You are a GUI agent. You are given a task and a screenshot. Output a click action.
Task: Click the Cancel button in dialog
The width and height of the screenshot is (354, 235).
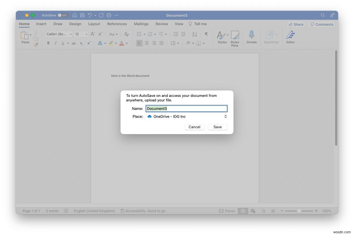(195, 127)
